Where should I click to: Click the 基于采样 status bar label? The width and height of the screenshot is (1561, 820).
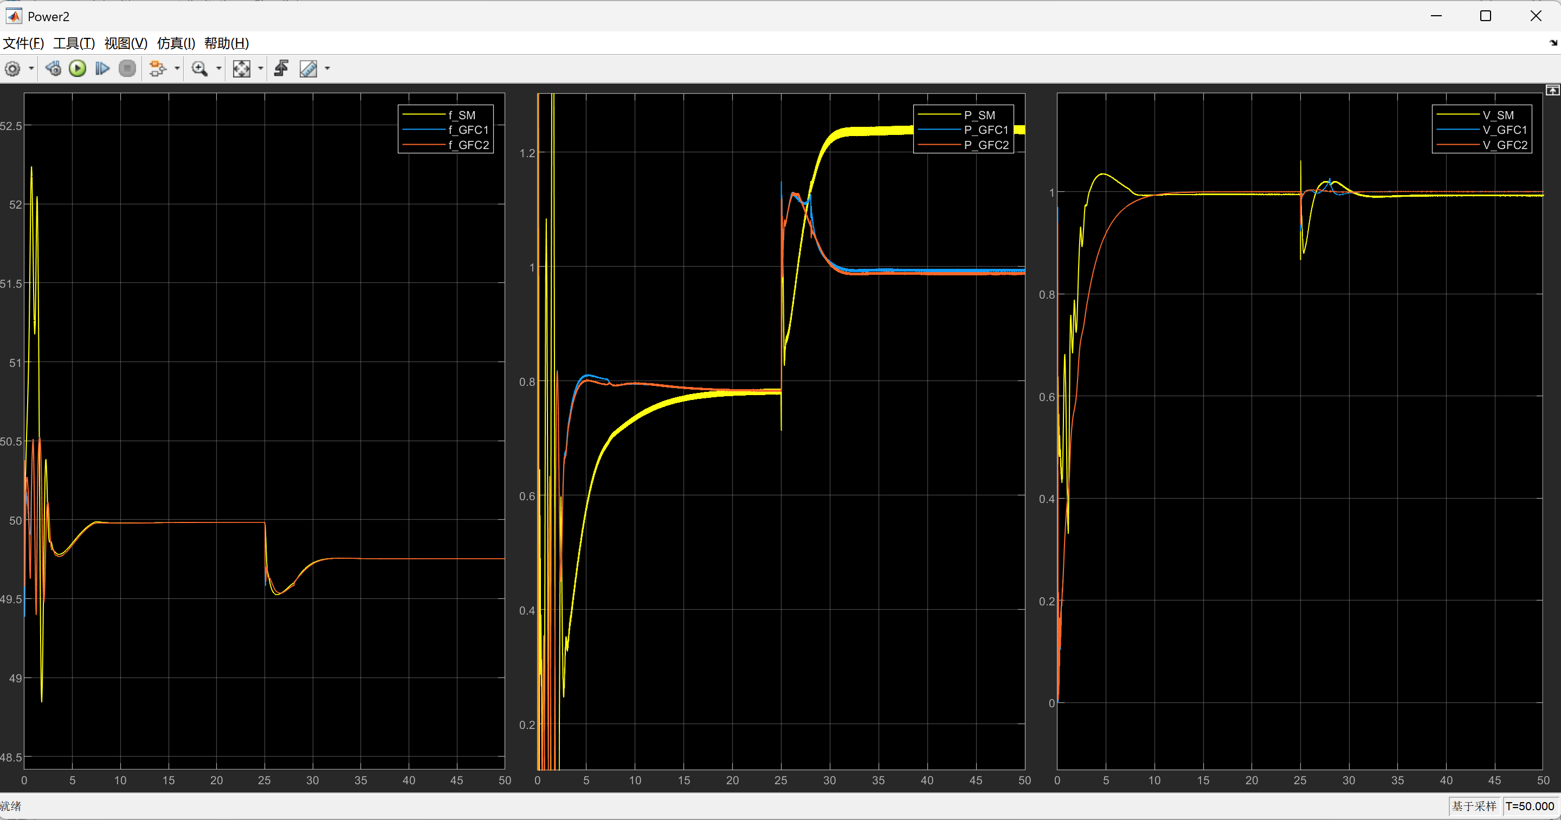pyautogui.click(x=1474, y=806)
